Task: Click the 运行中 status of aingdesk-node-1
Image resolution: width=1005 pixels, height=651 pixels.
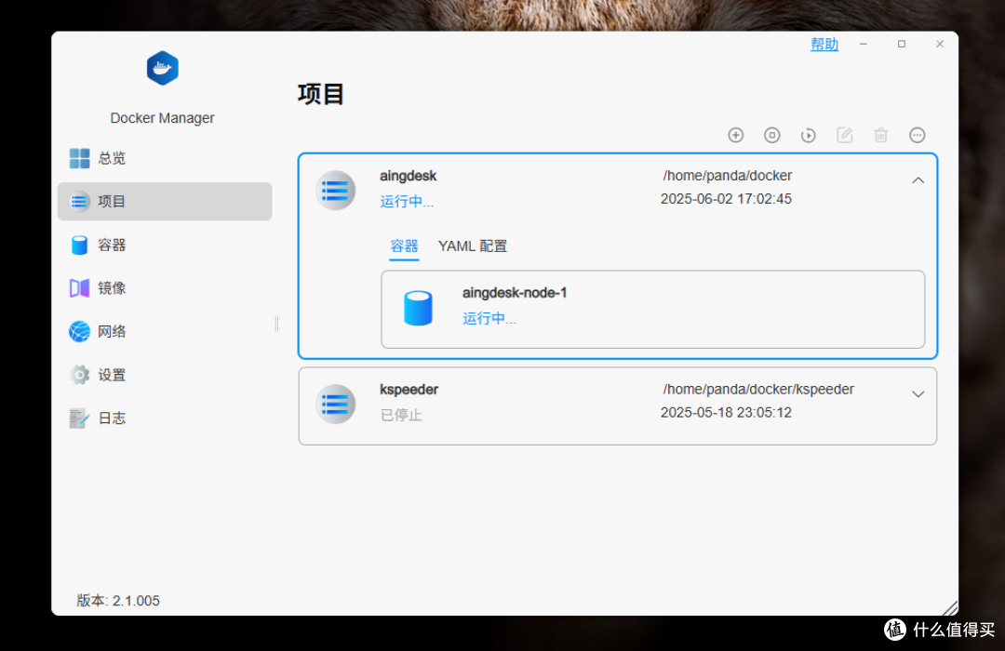Action: pyautogui.click(x=489, y=318)
